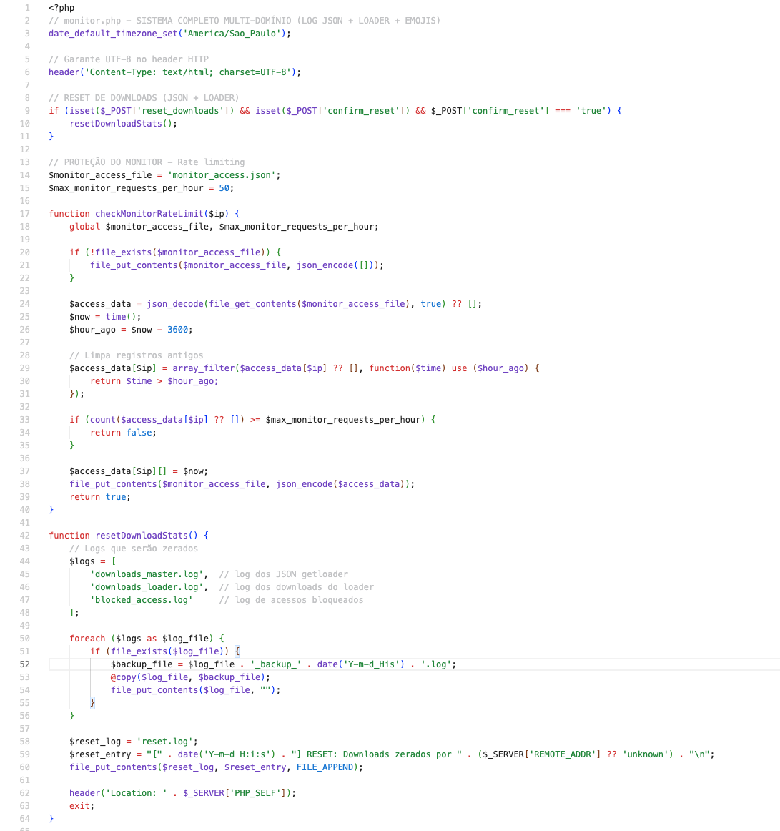
Task: Click the 'return true;' statement
Action: tap(100, 496)
